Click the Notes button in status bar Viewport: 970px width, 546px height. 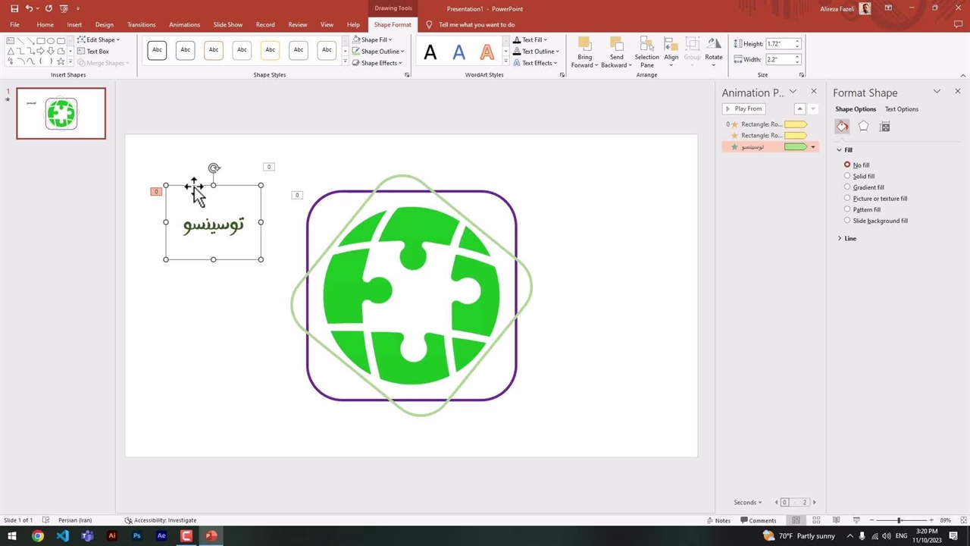pos(718,520)
